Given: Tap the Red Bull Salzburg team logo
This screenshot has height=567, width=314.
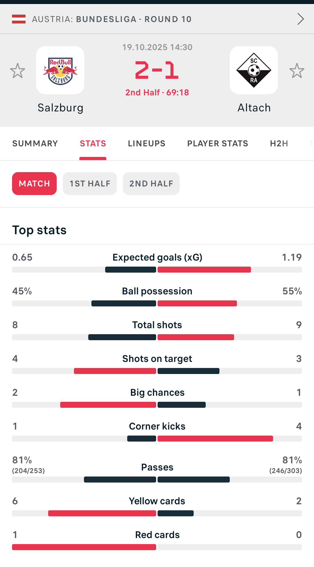Looking at the screenshot, I should point(60,70).
